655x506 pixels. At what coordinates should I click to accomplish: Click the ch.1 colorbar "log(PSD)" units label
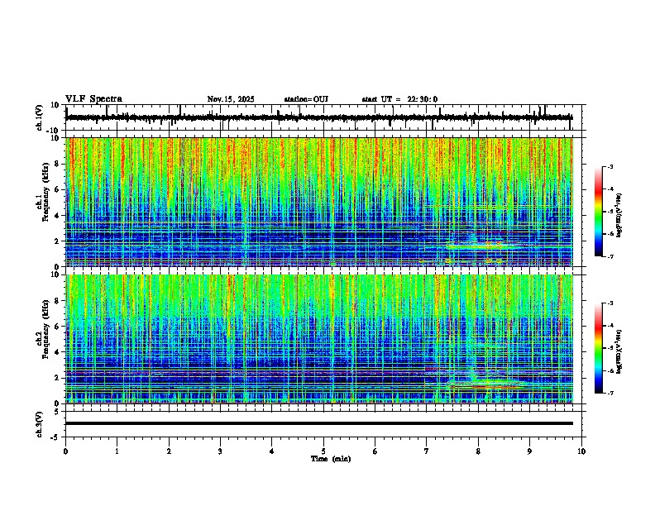tap(619, 215)
